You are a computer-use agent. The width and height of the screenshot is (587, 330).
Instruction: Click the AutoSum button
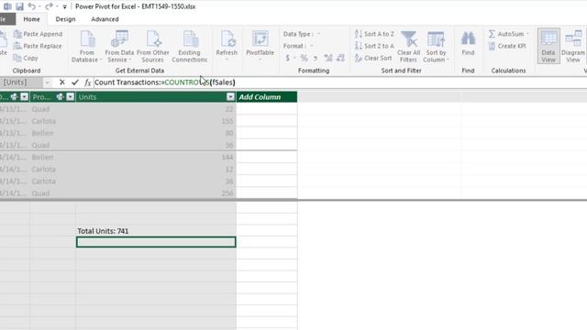pos(506,34)
